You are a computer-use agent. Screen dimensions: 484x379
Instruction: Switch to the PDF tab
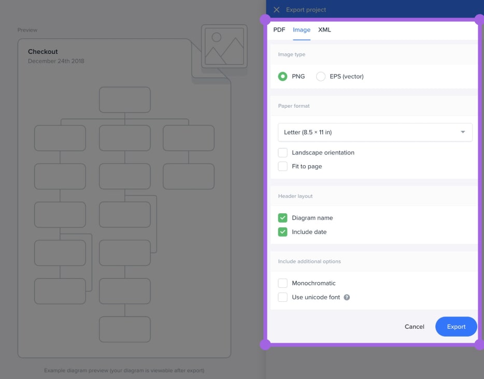tap(279, 30)
